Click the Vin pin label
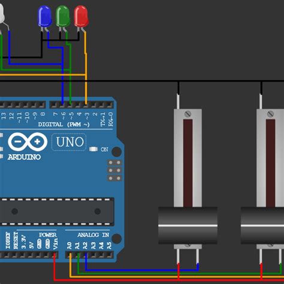This screenshot has height=284, width=284. point(55,244)
